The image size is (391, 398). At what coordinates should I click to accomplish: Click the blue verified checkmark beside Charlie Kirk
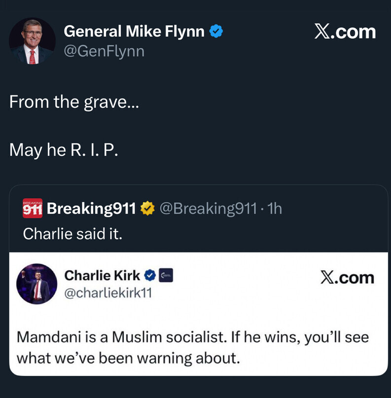coord(151,276)
